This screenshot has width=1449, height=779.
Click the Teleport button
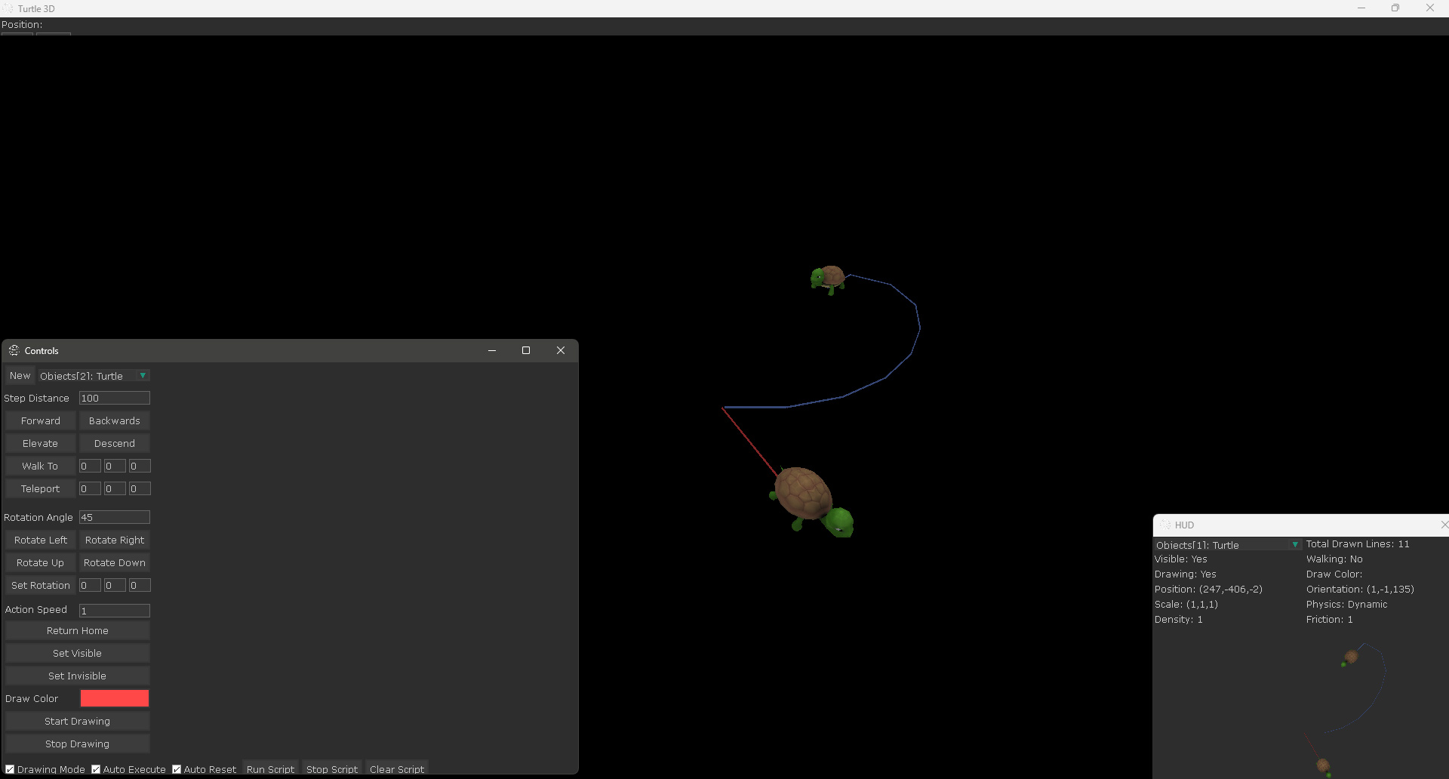point(41,489)
